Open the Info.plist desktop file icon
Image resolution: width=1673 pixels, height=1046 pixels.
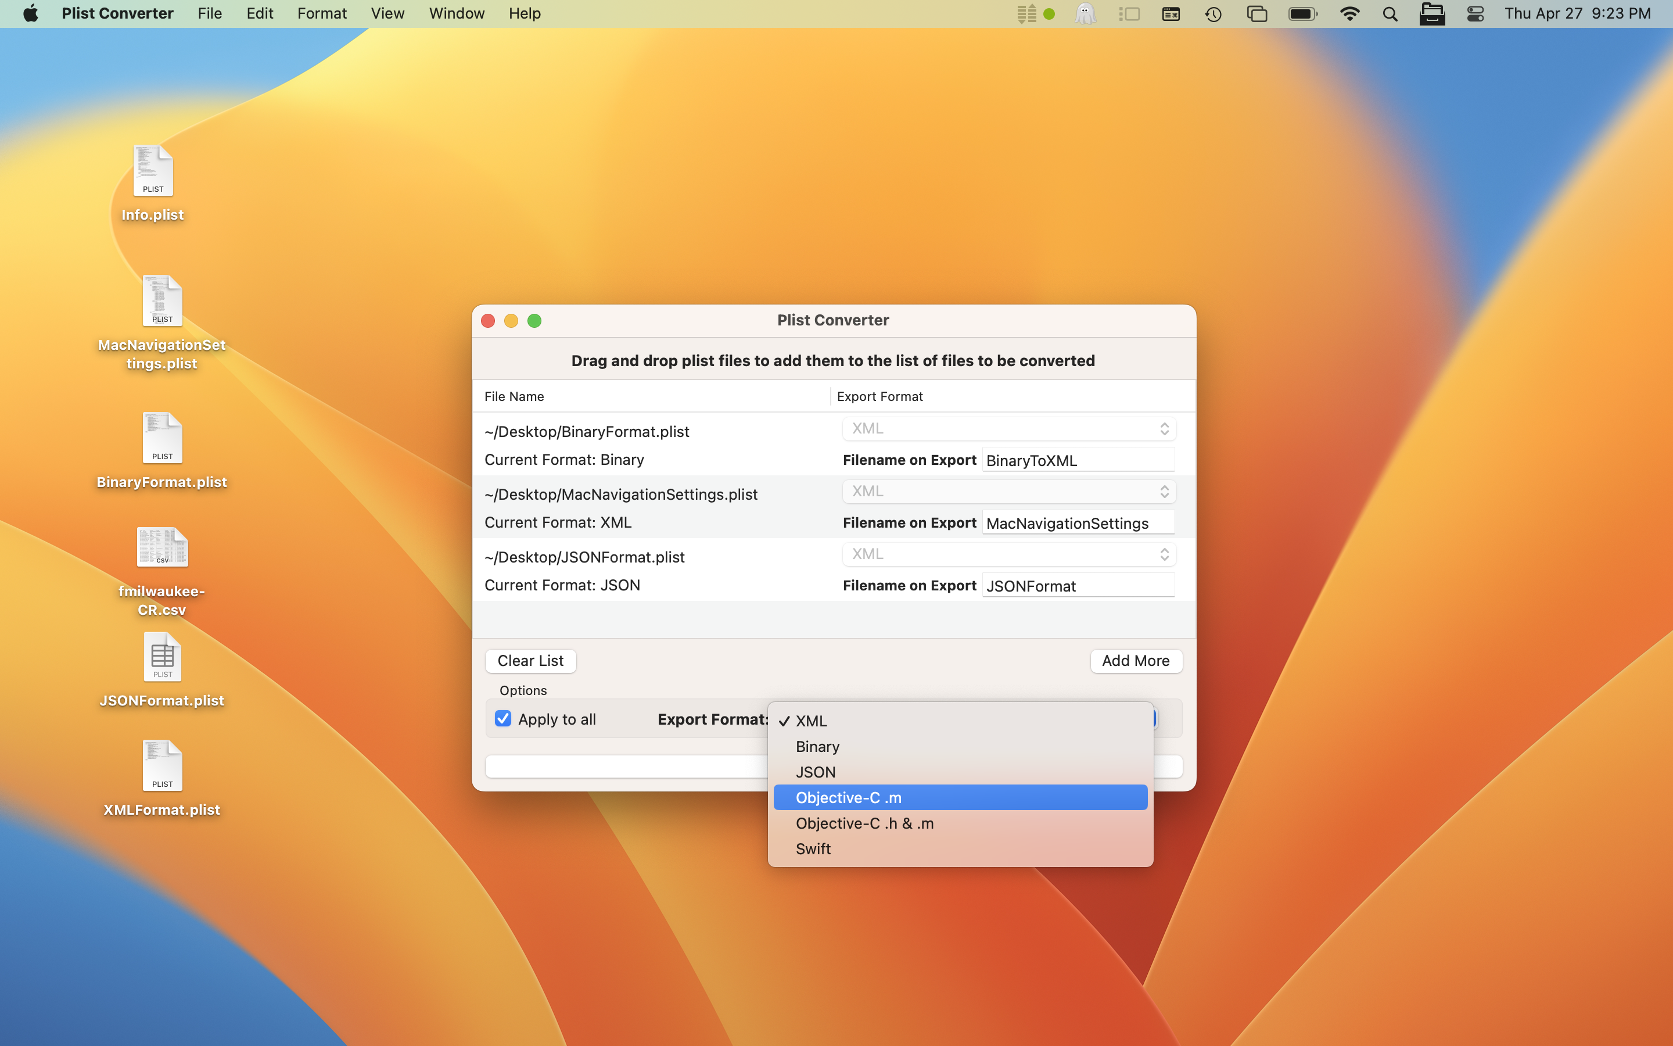153,171
